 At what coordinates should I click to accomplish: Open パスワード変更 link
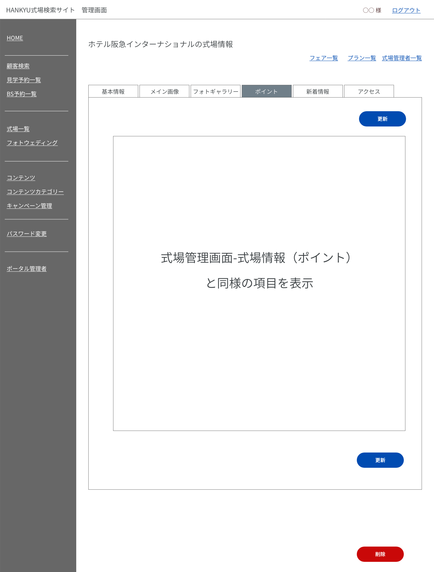tap(27, 234)
